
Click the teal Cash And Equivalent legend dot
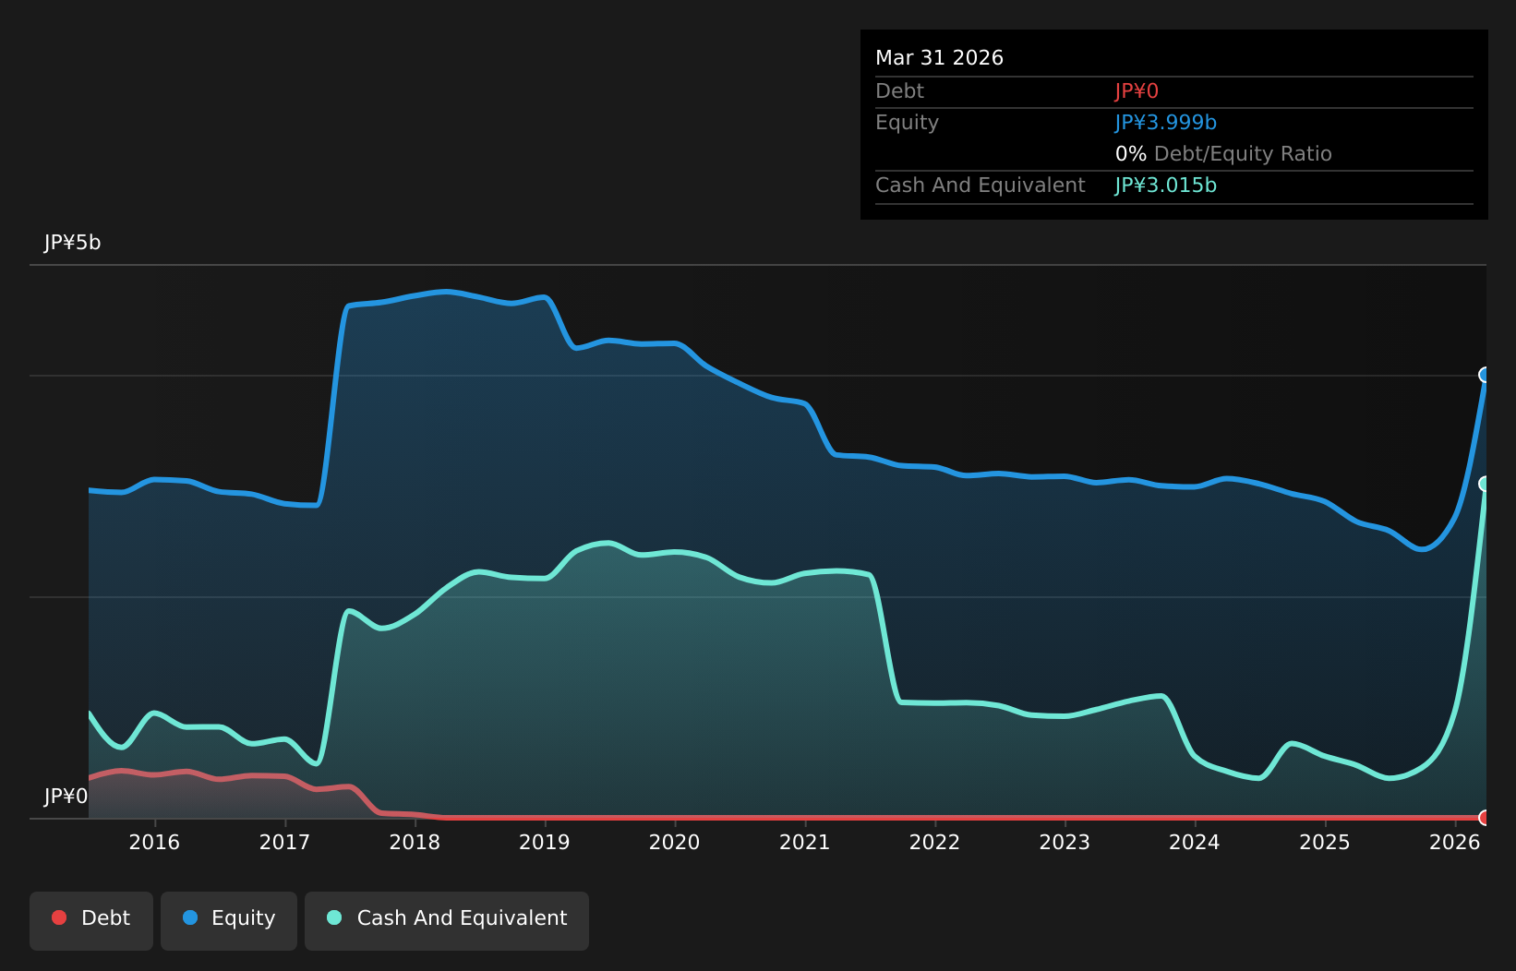pos(334,917)
